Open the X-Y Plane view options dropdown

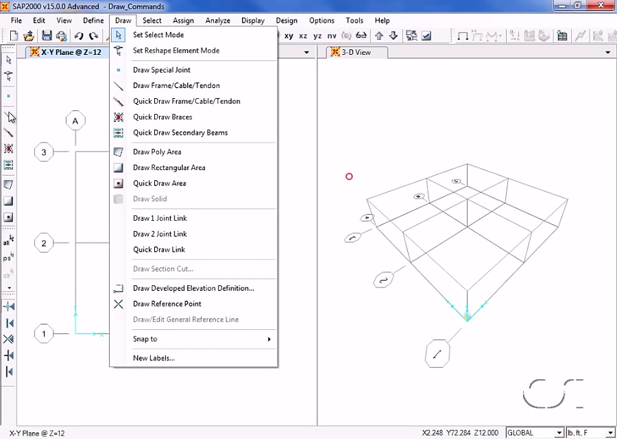click(306, 52)
